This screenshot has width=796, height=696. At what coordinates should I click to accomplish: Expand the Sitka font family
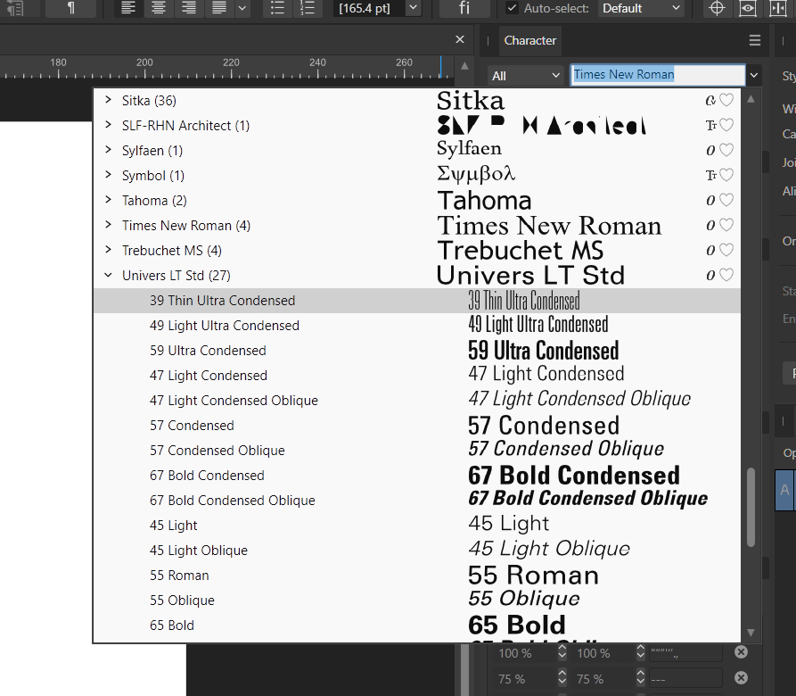point(108,100)
